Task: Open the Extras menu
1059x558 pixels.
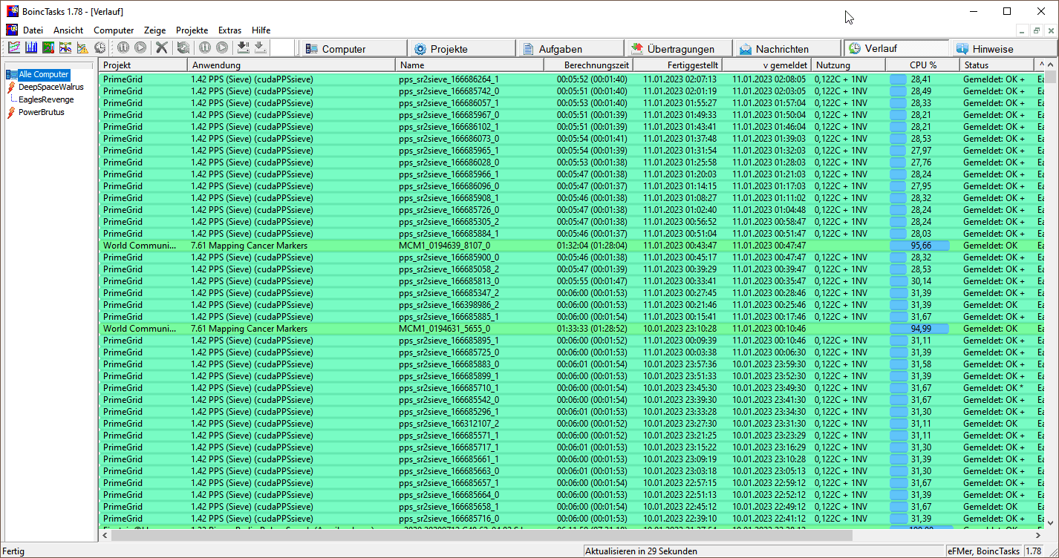Action: pyautogui.click(x=229, y=30)
